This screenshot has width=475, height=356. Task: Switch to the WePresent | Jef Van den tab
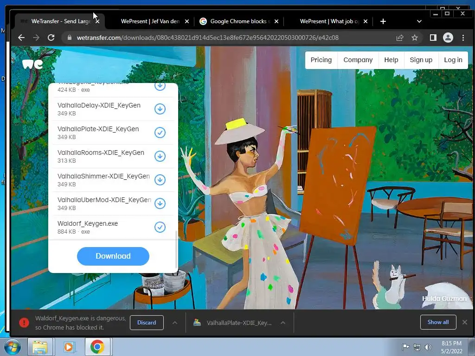[150, 21]
